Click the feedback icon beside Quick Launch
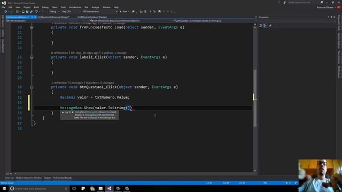342x192 pixels. 285,2
